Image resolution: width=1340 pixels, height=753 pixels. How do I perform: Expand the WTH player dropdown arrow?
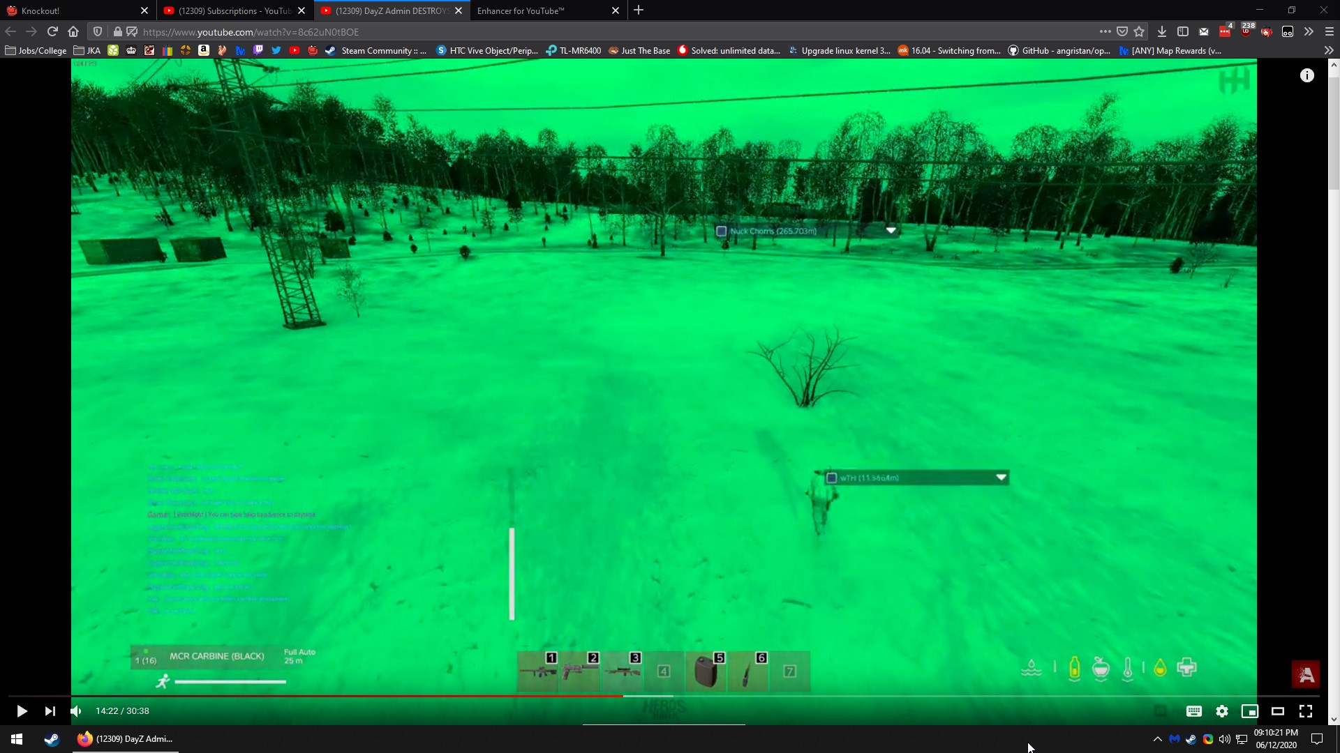coord(1001,478)
